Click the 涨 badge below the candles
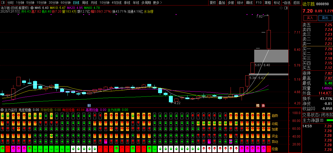 tap(263, 106)
